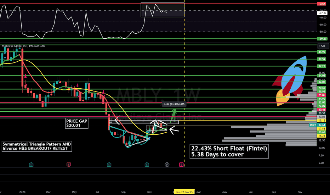Select the Symmetrical Triangle Pattern note
The height and width of the screenshot is (195, 330).
coord(37,146)
